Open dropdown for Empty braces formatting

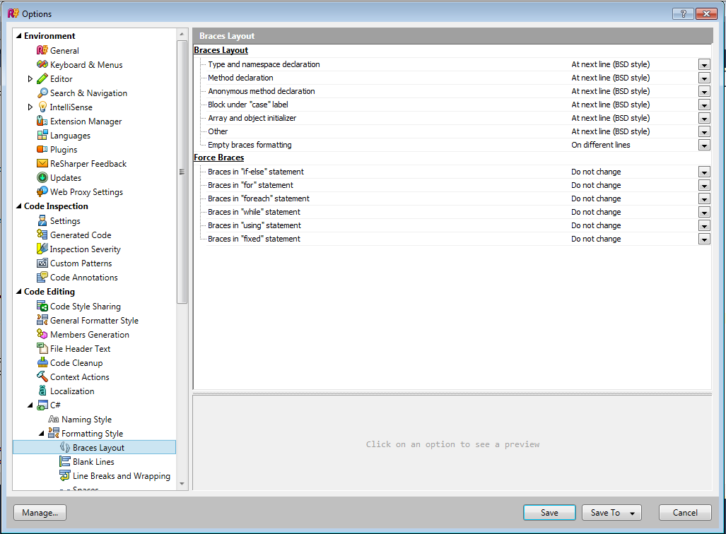pyautogui.click(x=704, y=146)
